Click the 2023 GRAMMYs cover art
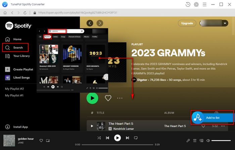This screenshot has width=235, height=150. tap(117, 62)
